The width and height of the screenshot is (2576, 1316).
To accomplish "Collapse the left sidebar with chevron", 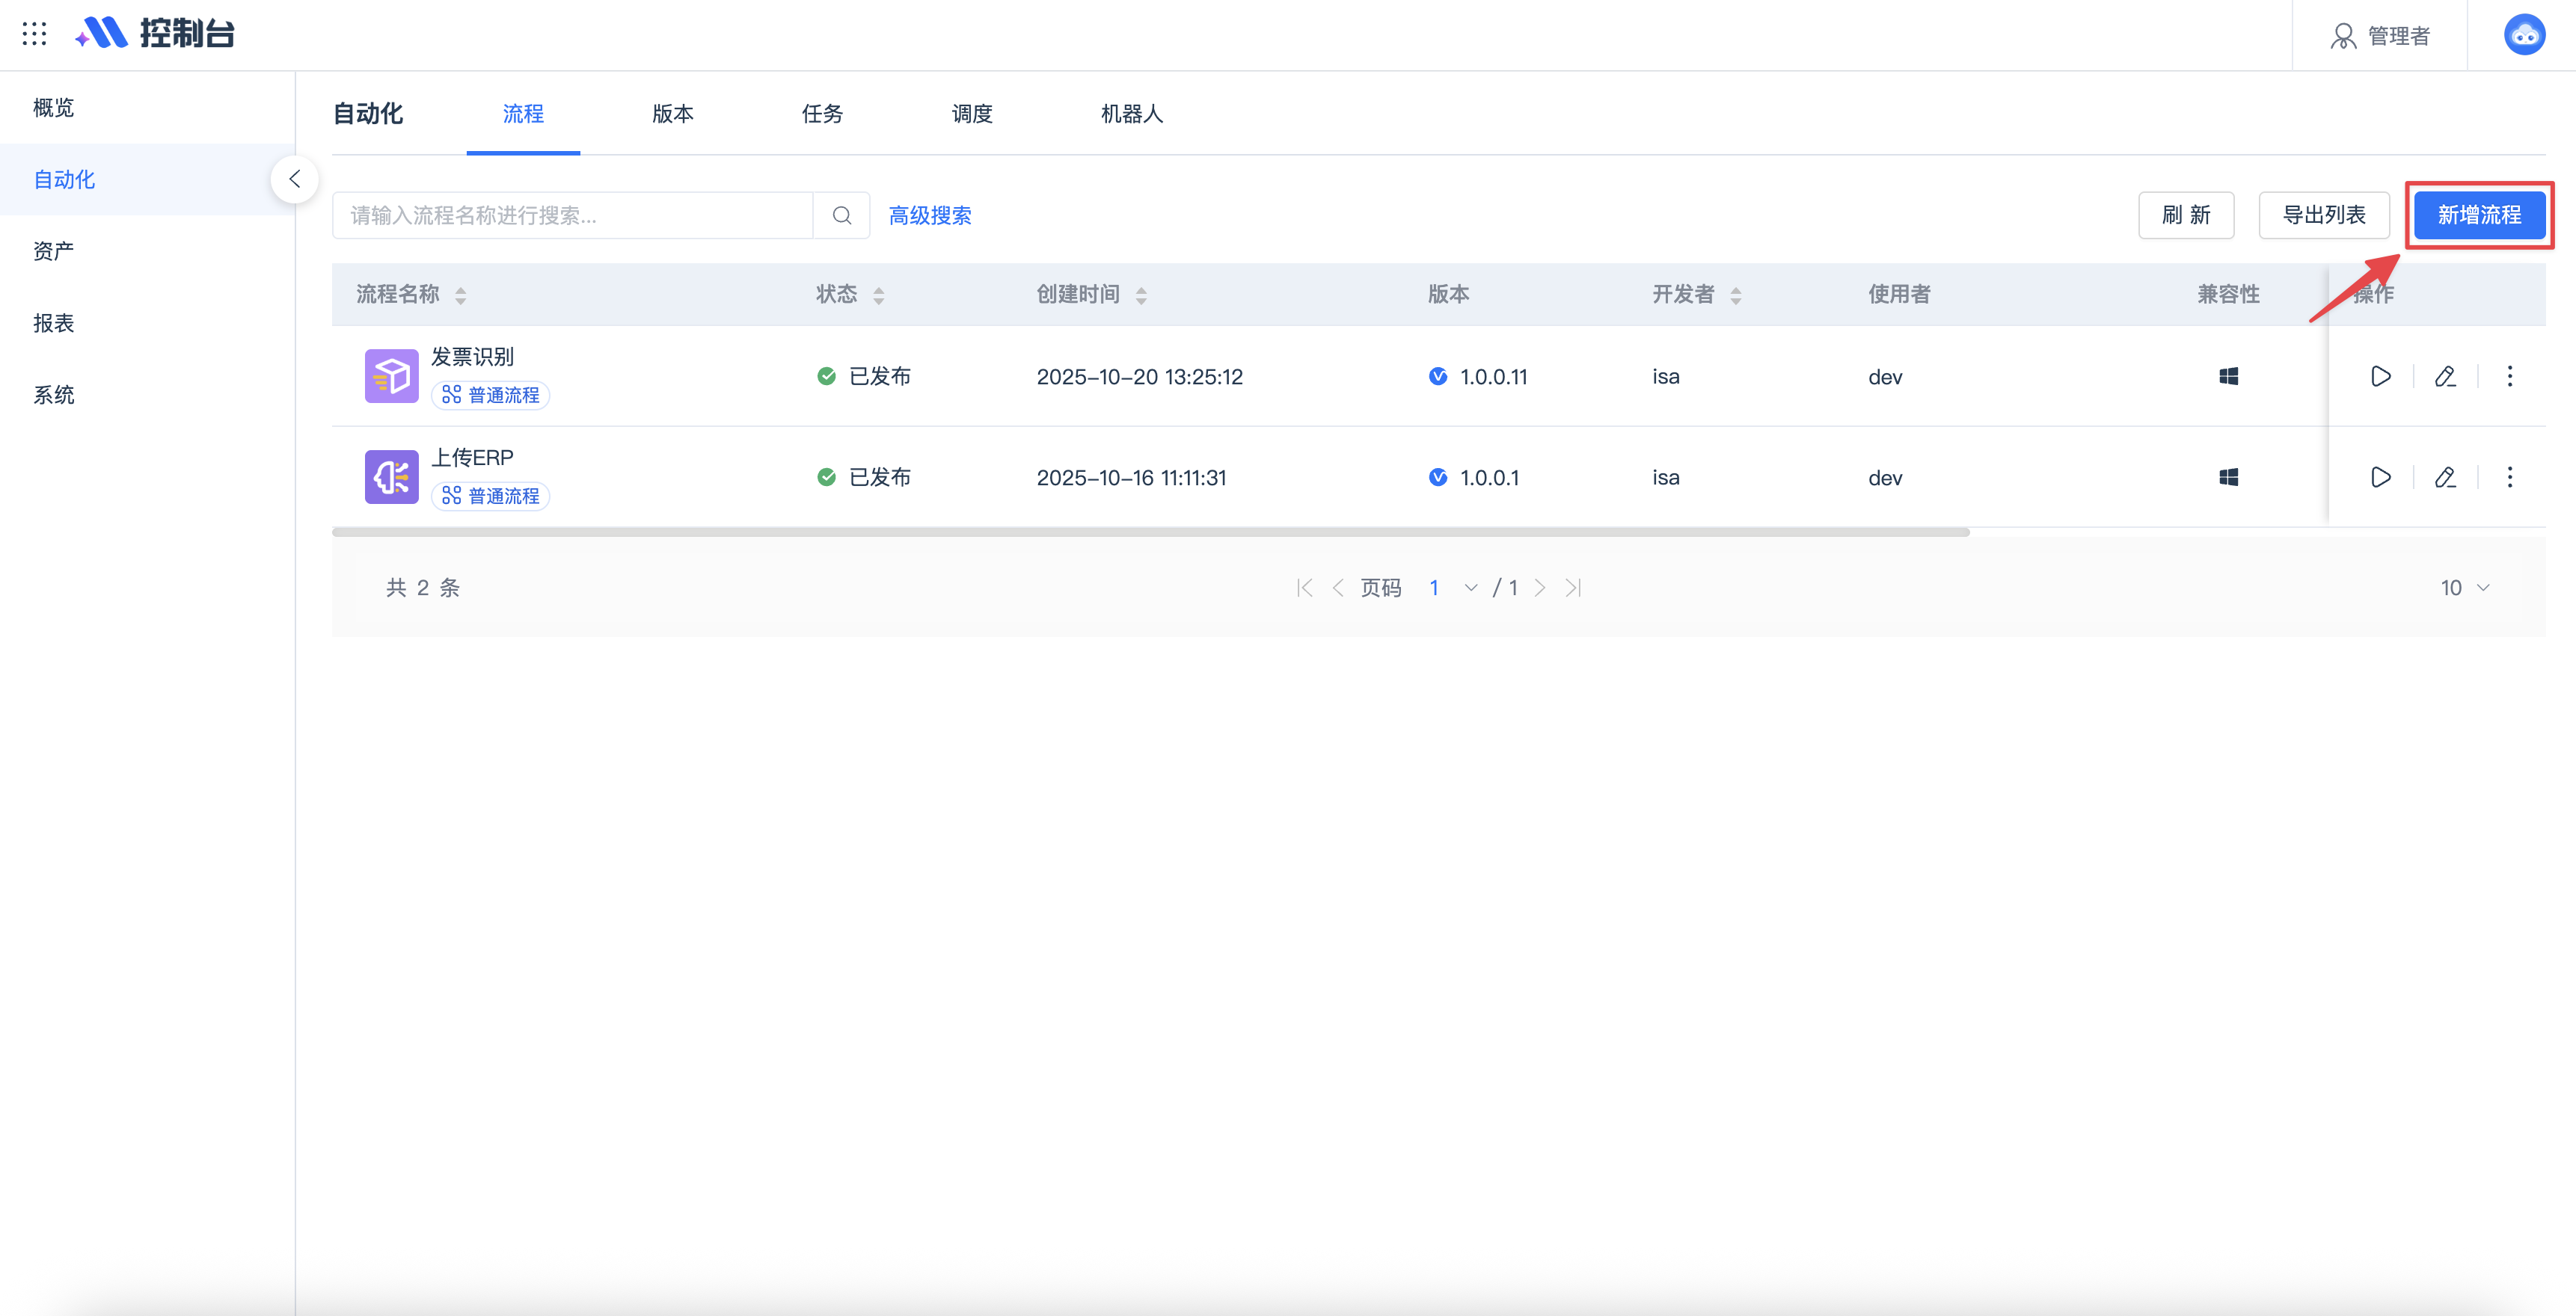I will (294, 179).
